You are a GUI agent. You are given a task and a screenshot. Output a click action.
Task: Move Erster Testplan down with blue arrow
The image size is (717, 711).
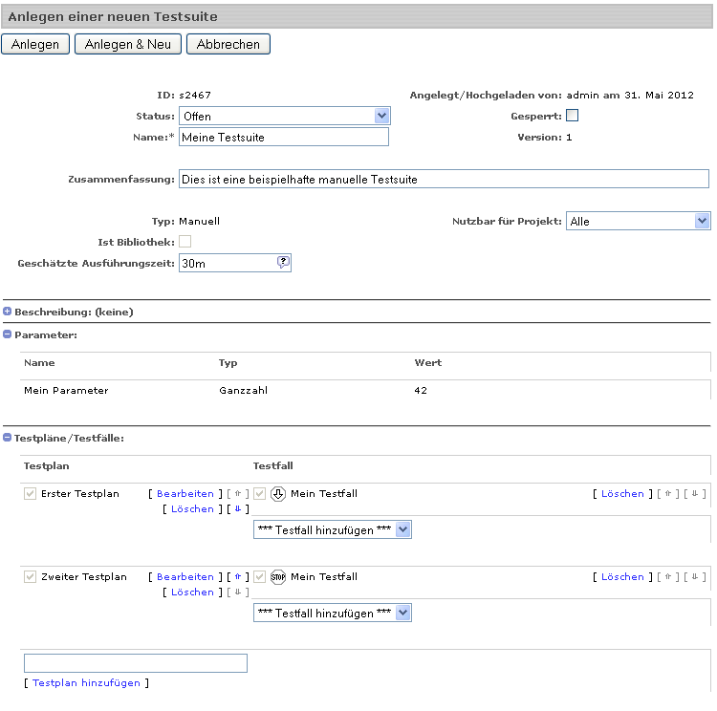[x=238, y=508]
